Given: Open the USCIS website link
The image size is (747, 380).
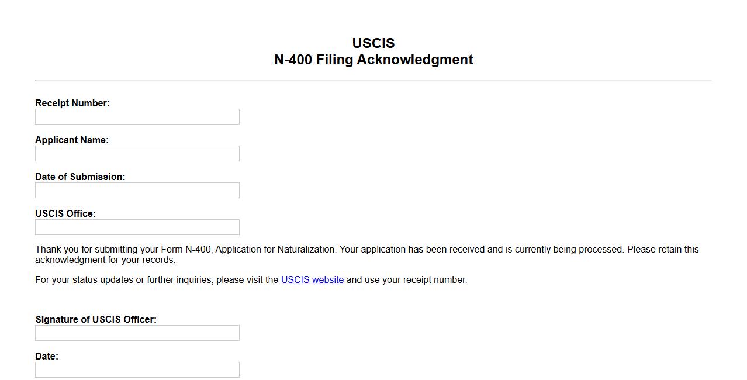Looking at the screenshot, I should (x=312, y=280).
